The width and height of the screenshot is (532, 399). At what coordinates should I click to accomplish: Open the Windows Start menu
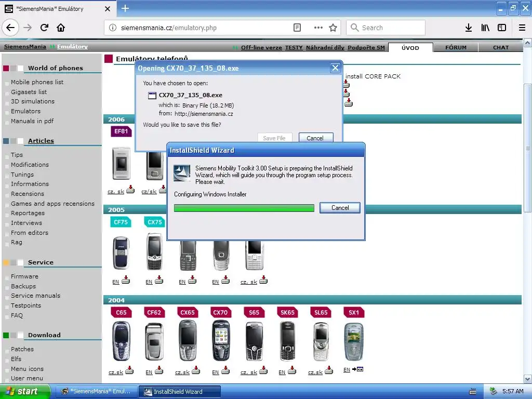(24, 391)
